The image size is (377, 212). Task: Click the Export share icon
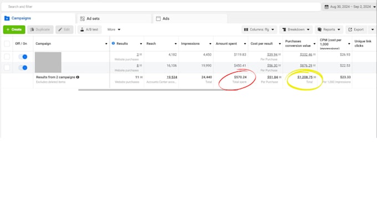click(350, 29)
